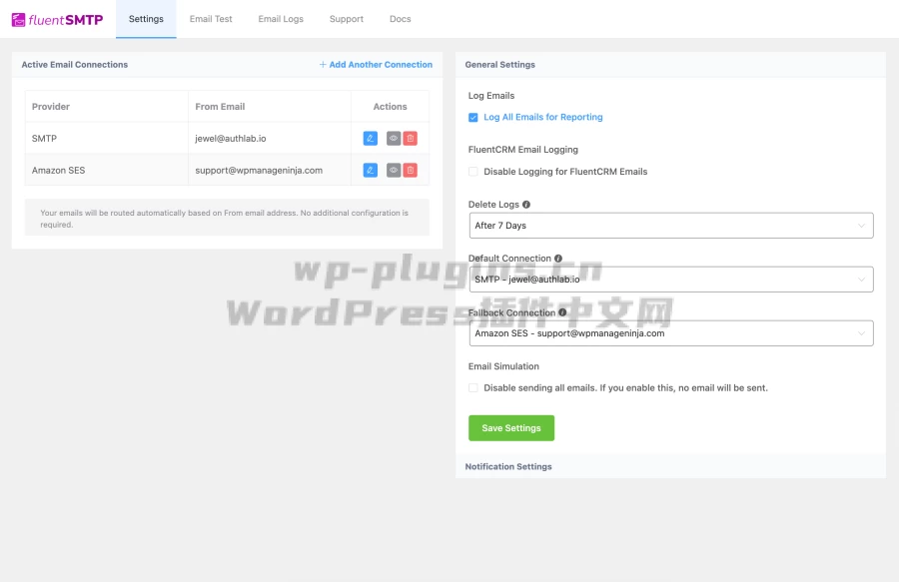Click the FluentSMTP logo

[x=57, y=20]
